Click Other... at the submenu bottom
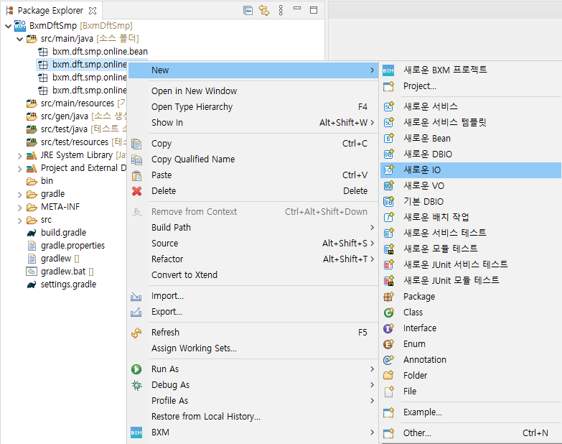 tap(417, 433)
